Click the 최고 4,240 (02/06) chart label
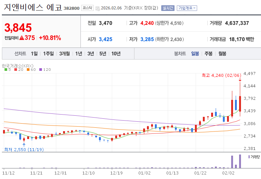Viewport: 261px width, 179px height. pyautogui.click(x=221, y=75)
